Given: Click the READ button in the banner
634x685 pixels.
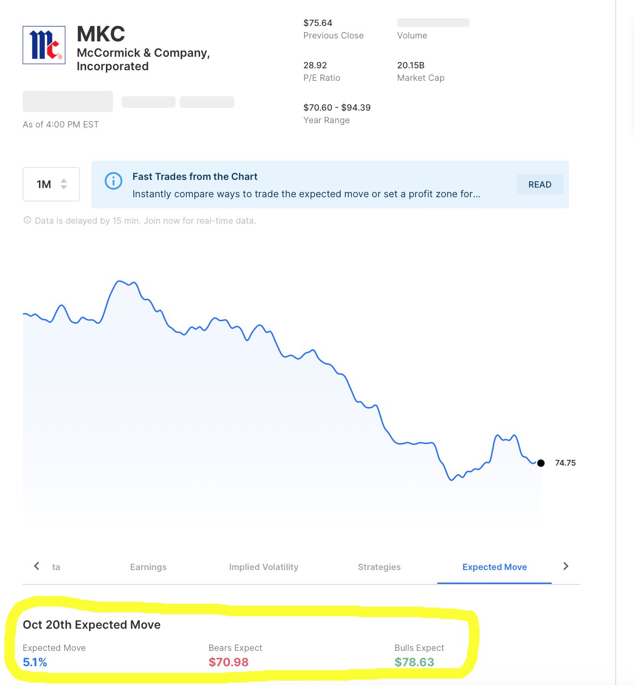Looking at the screenshot, I should [540, 184].
